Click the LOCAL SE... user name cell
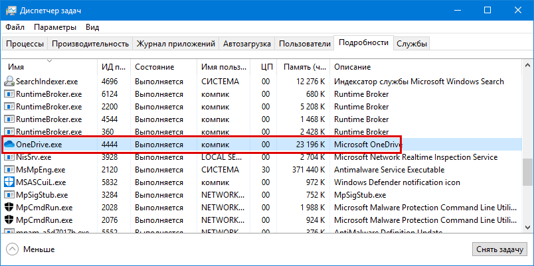534x266 pixels. [222, 157]
